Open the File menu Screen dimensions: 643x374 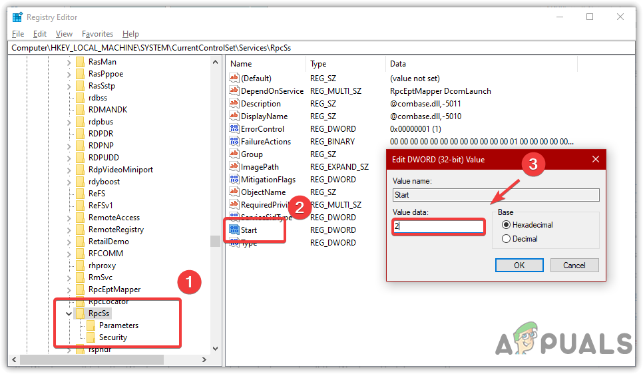pyautogui.click(x=18, y=34)
